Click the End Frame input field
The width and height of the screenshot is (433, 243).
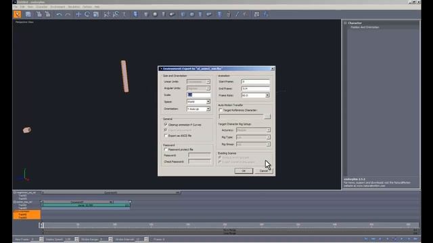(x=256, y=88)
